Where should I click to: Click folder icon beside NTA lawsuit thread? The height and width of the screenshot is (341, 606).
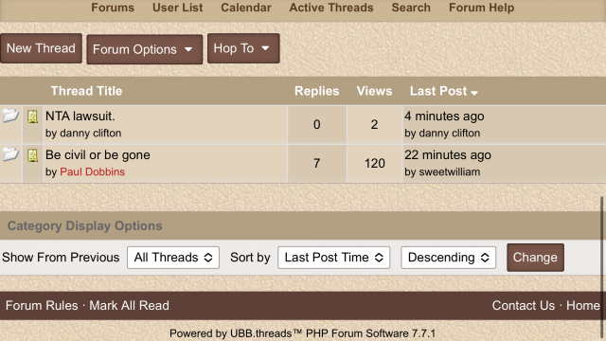[x=10, y=116]
